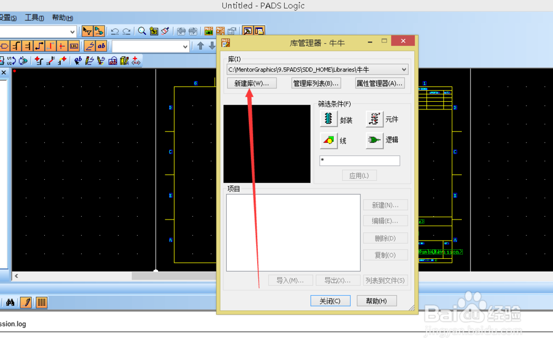The image size is (553, 350).
Task: Click the 'ab' text tool icon
Action: pyautogui.click(x=101, y=46)
